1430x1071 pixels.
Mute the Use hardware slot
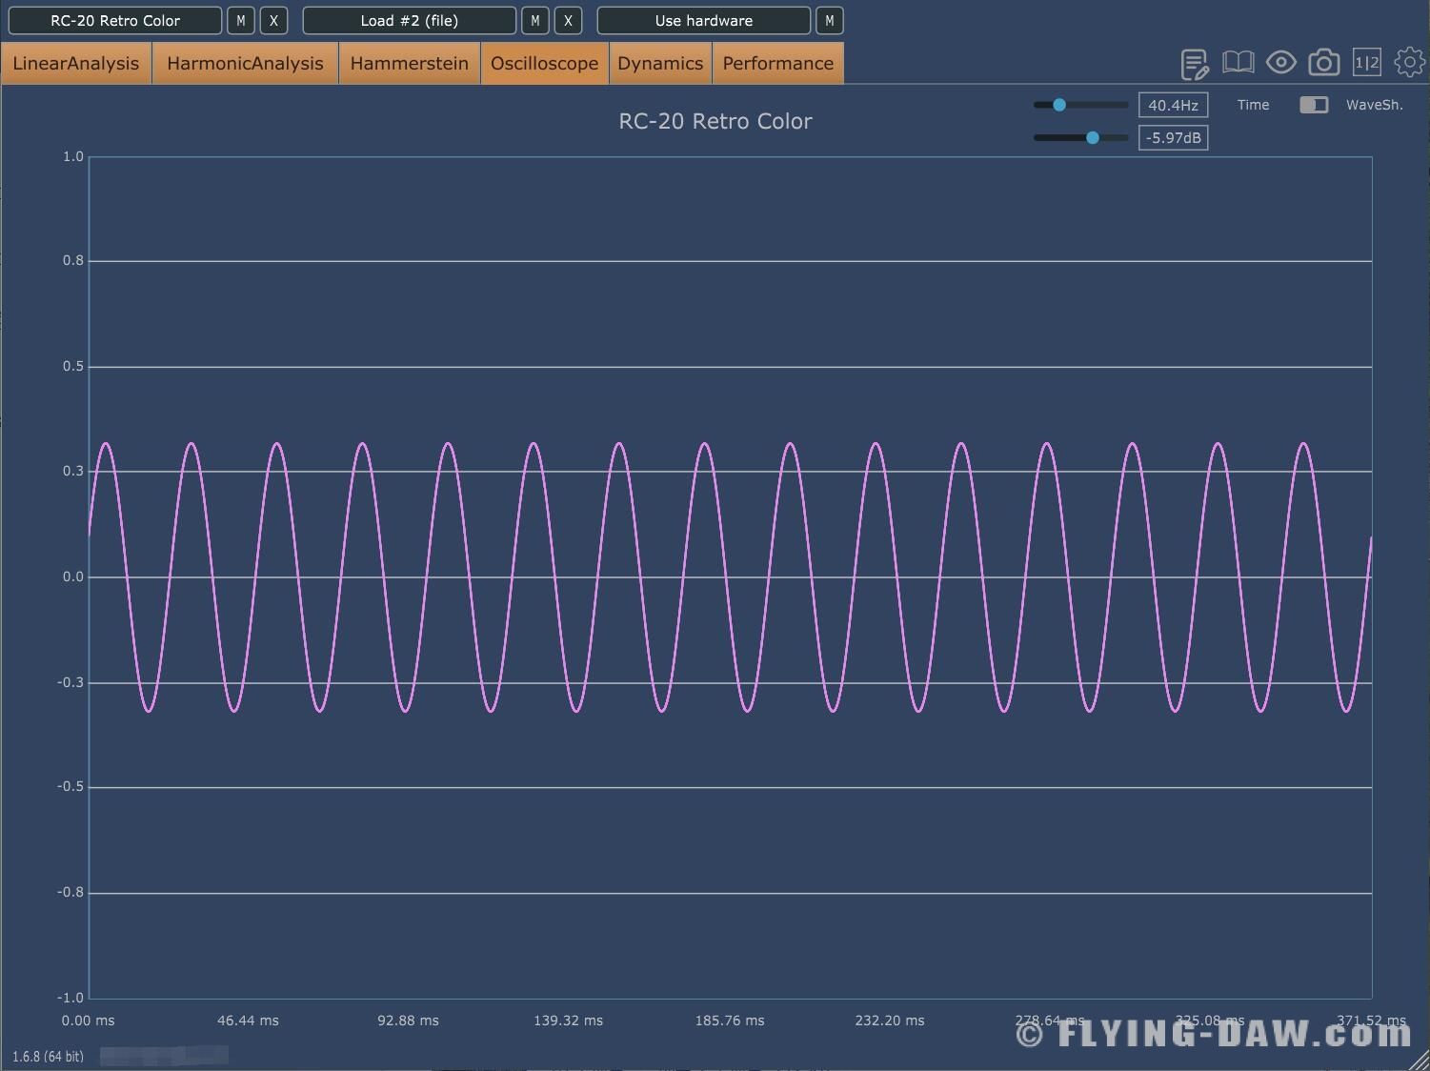830,20
